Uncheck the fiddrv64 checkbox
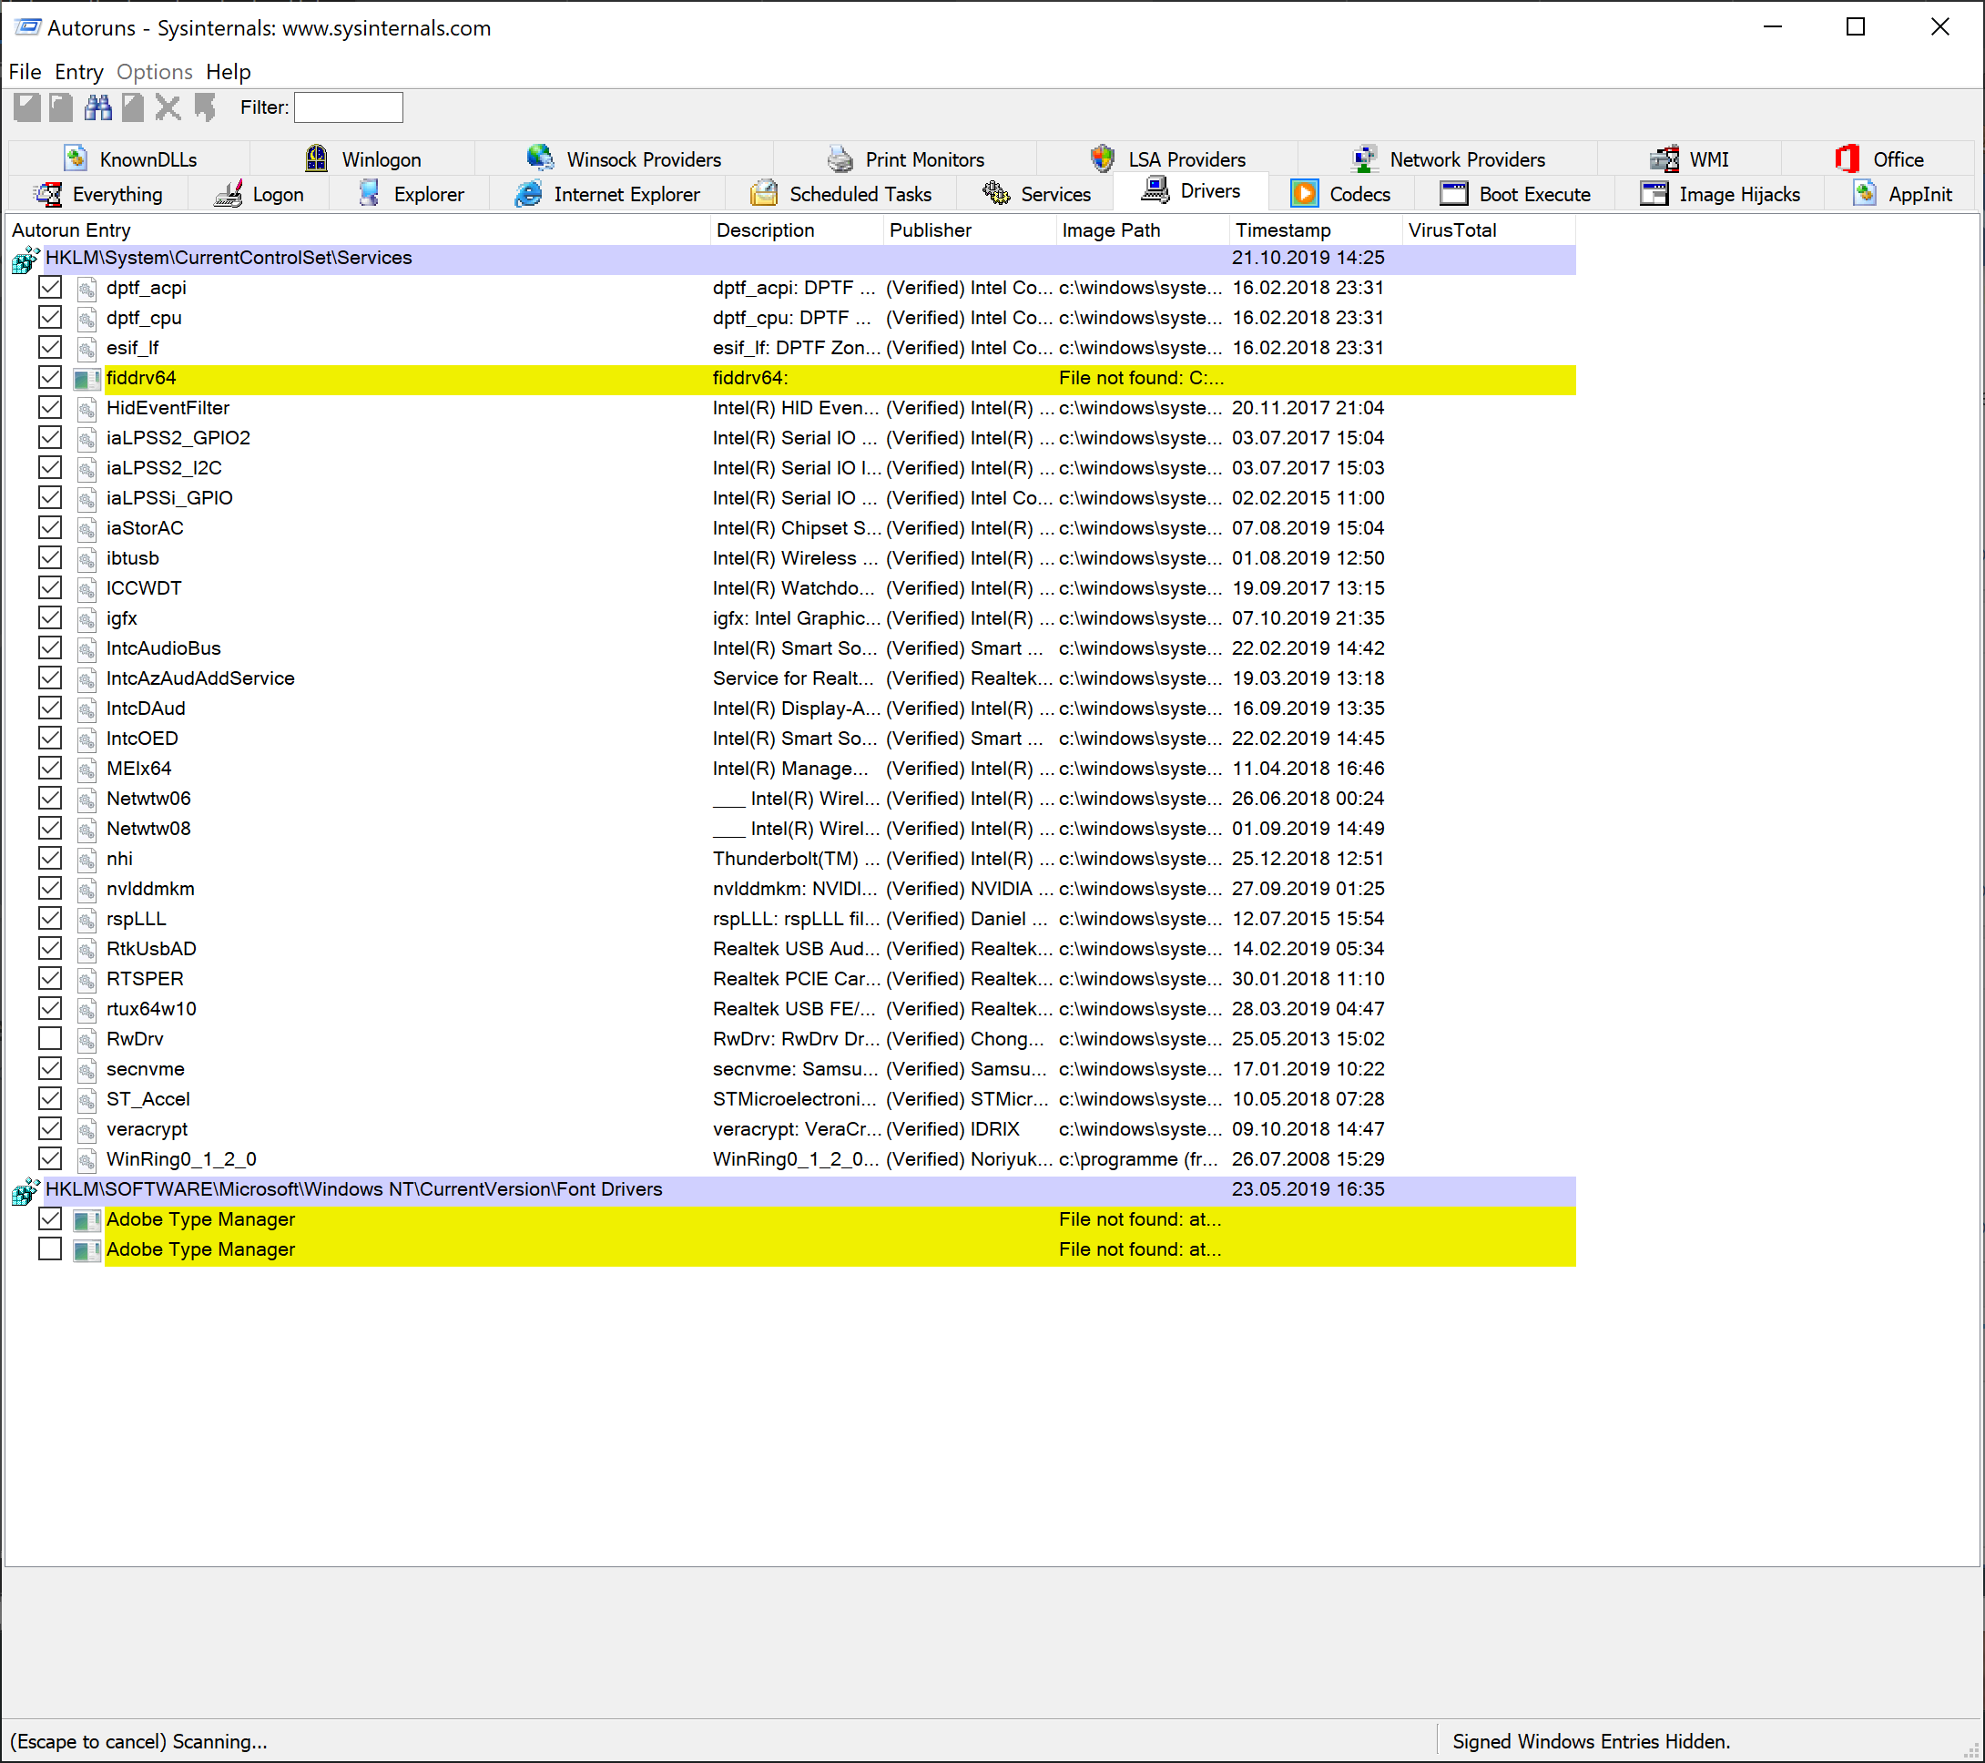Image resolution: width=1985 pixels, height=1763 pixels. click(50, 378)
